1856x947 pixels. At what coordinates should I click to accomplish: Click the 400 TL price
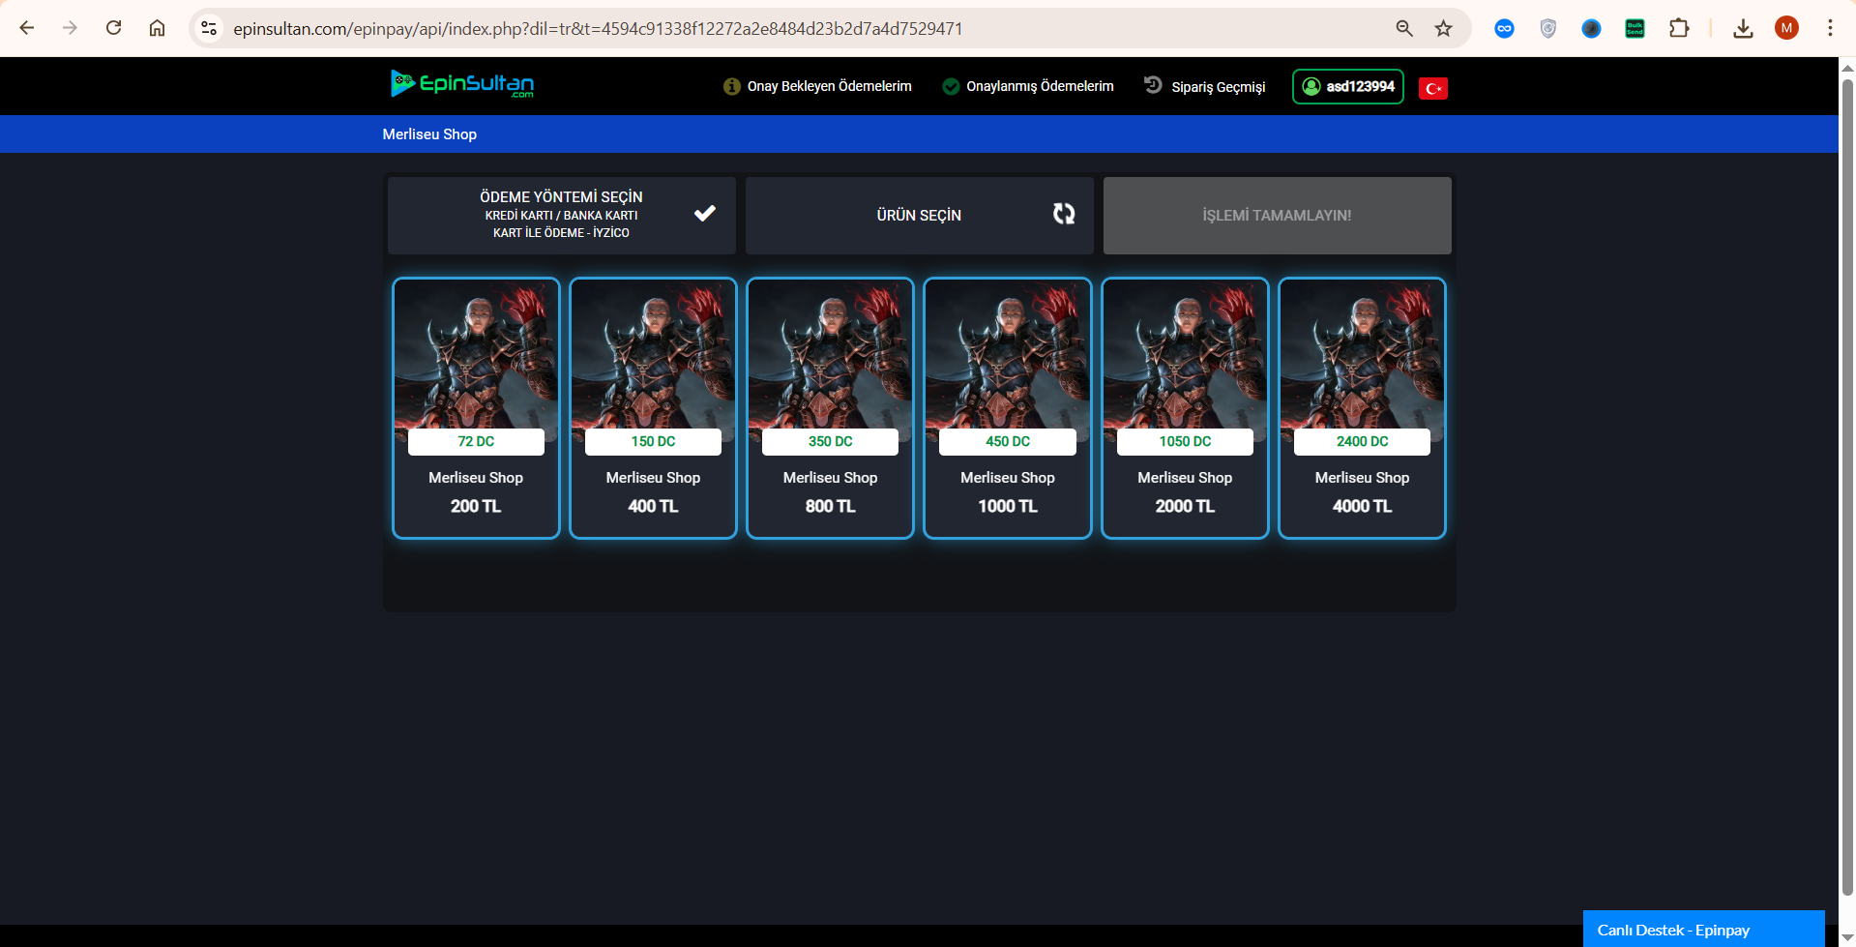[x=653, y=506]
